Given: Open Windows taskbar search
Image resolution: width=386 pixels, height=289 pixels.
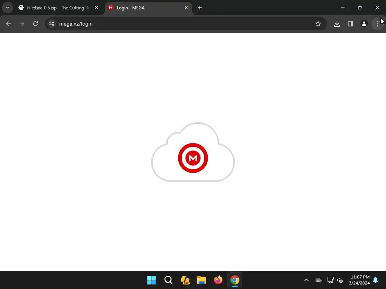Looking at the screenshot, I should click(168, 280).
